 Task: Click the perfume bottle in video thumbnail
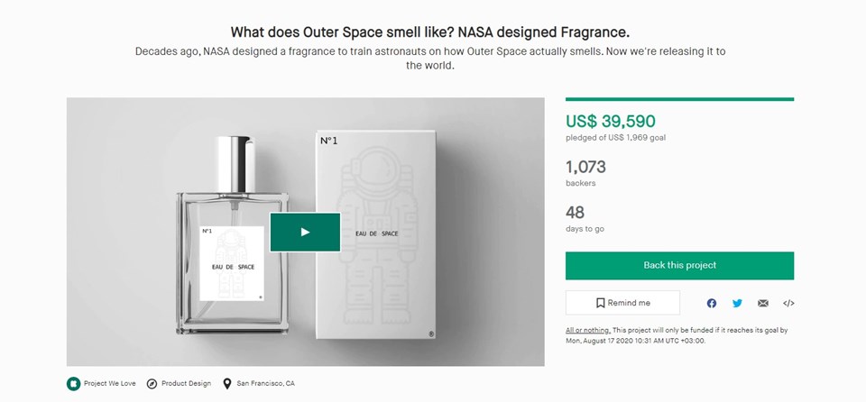[232, 234]
